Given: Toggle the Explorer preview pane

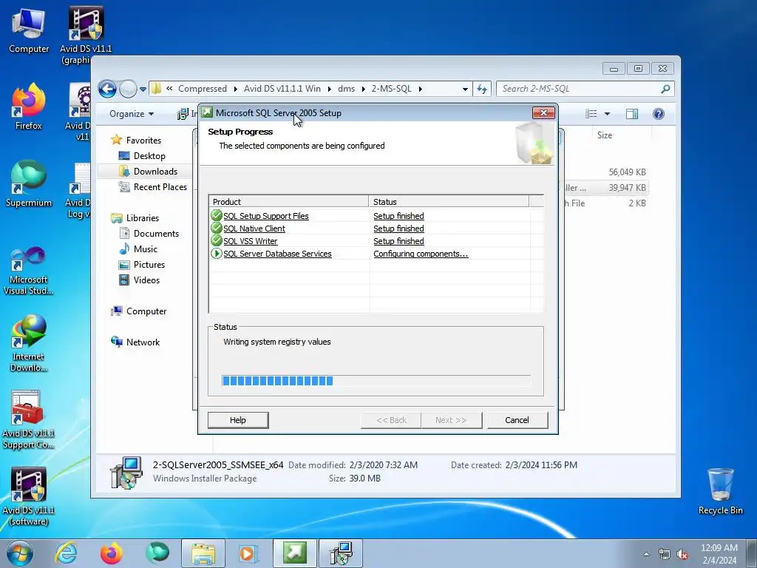Looking at the screenshot, I should pos(631,113).
